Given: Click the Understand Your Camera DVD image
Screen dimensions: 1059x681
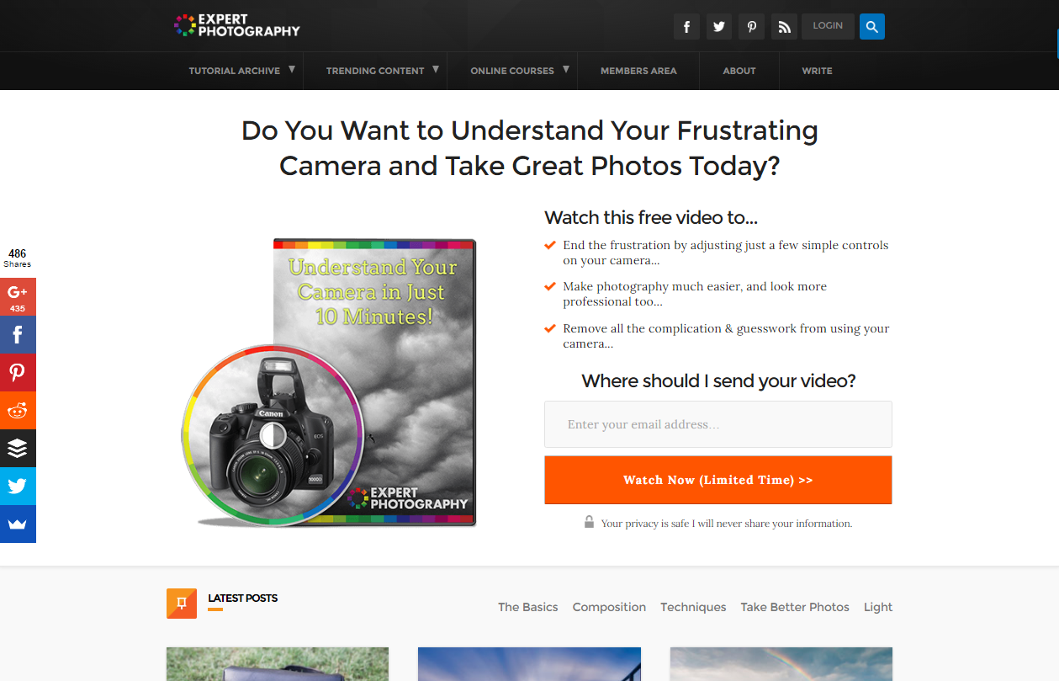Looking at the screenshot, I should tap(330, 383).
